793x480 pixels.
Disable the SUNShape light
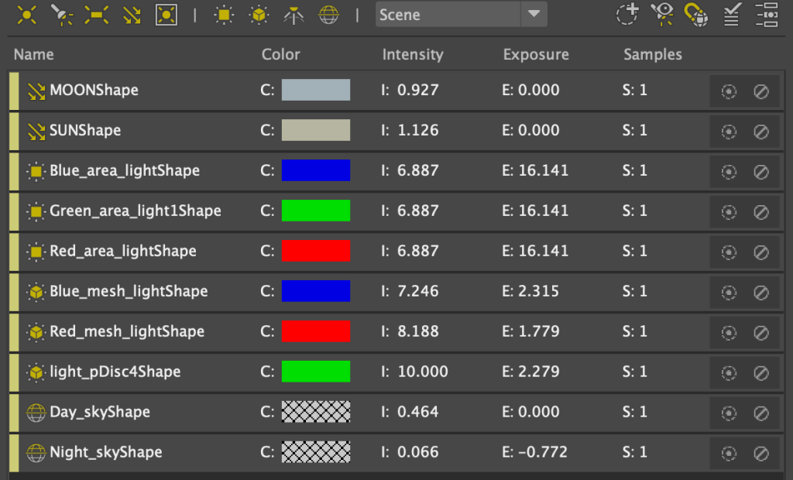pyautogui.click(x=761, y=132)
